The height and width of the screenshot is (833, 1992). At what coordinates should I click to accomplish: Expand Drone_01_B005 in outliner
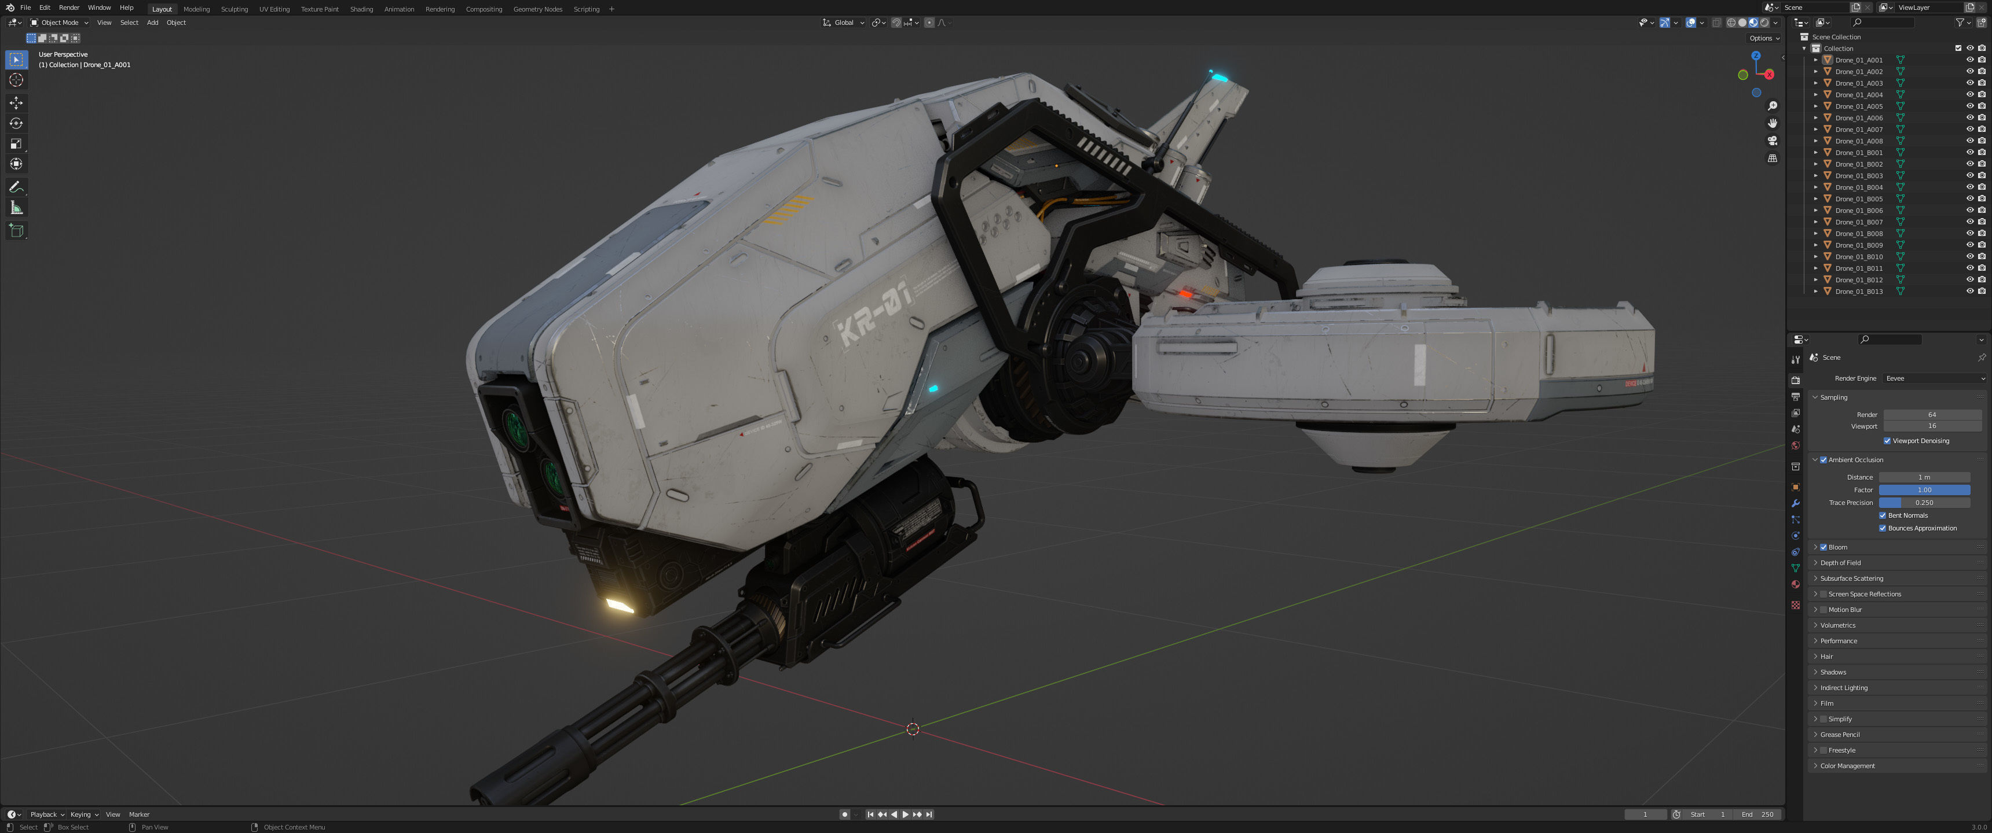point(1816,198)
